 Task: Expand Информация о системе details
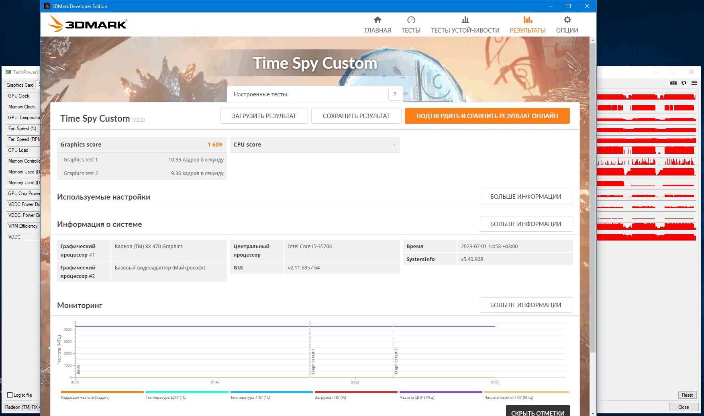click(x=525, y=224)
